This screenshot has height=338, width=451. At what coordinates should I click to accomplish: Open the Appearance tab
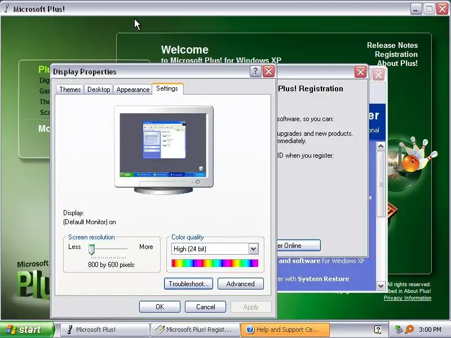133,90
